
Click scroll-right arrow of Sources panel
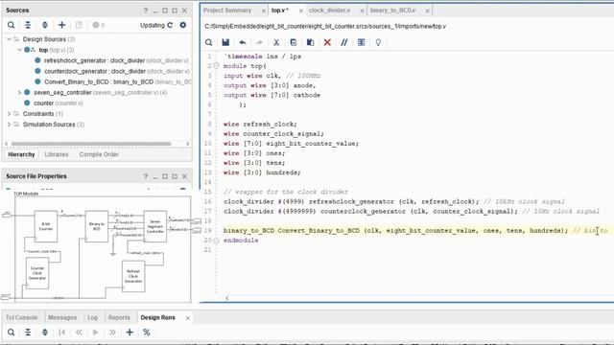pos(188,144)
